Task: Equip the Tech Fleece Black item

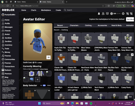Action: 101,79
